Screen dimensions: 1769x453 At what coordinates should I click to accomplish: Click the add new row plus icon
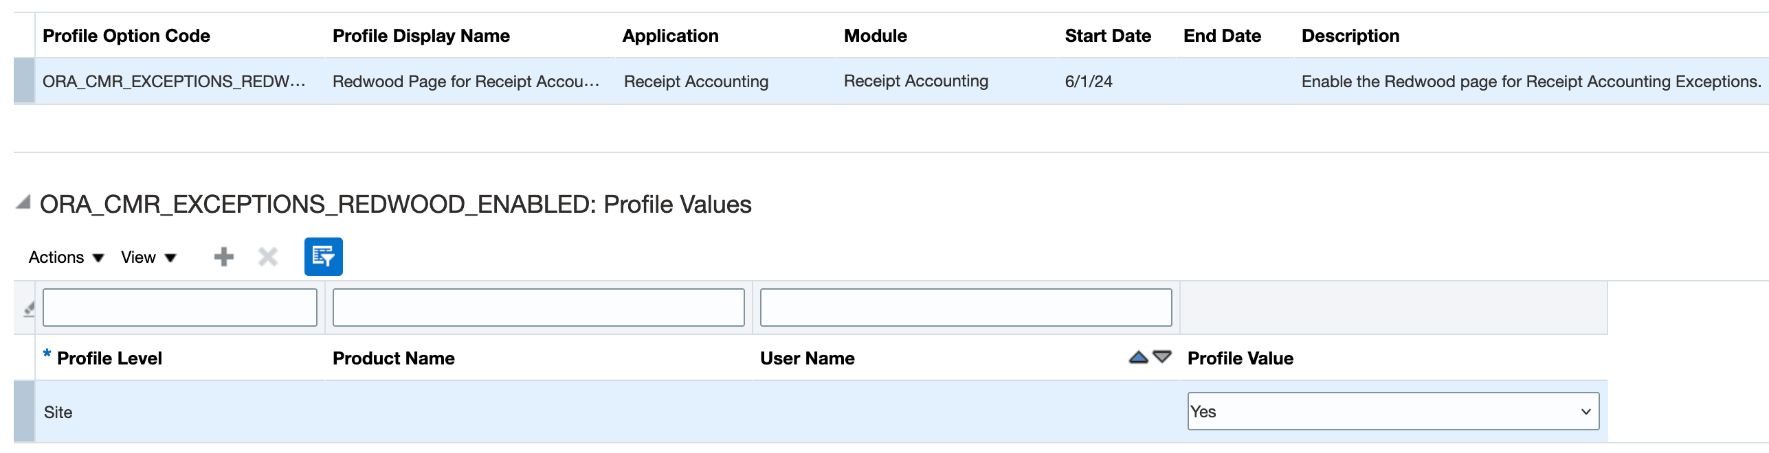coord(224,257)
